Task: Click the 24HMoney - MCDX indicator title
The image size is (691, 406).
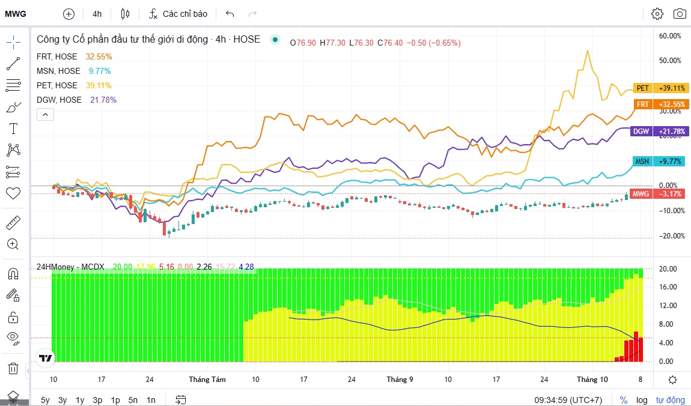Action: 70,267
